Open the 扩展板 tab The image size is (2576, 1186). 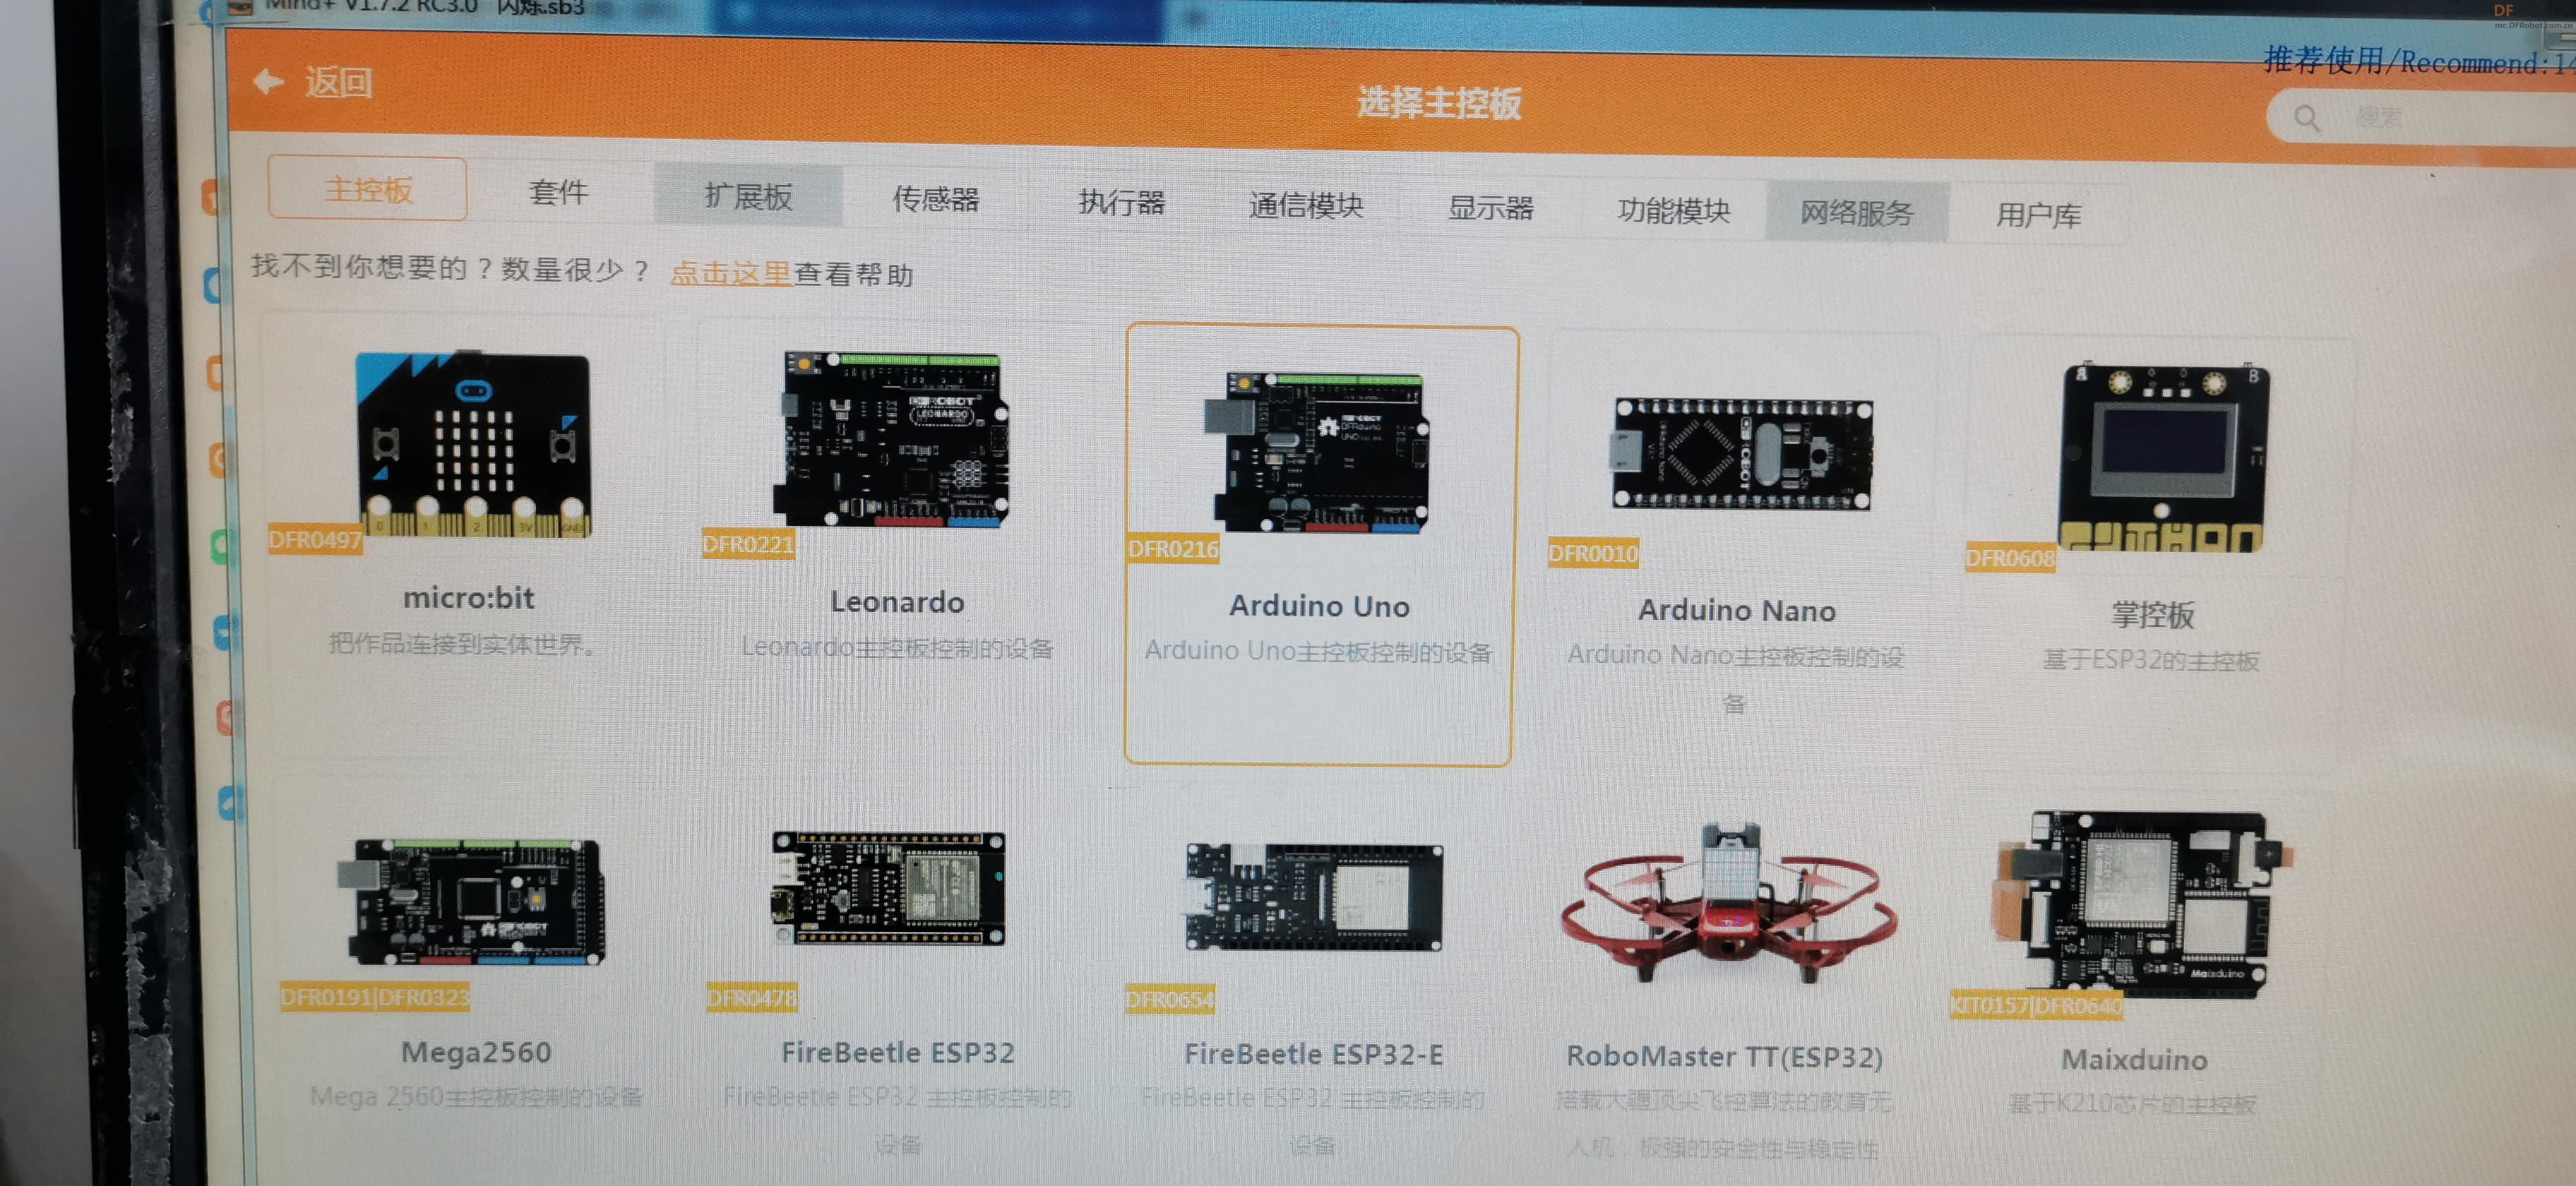click(x=748, y=196)
